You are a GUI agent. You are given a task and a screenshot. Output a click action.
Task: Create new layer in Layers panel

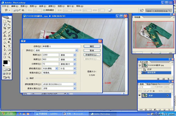[x=164, y=110]
